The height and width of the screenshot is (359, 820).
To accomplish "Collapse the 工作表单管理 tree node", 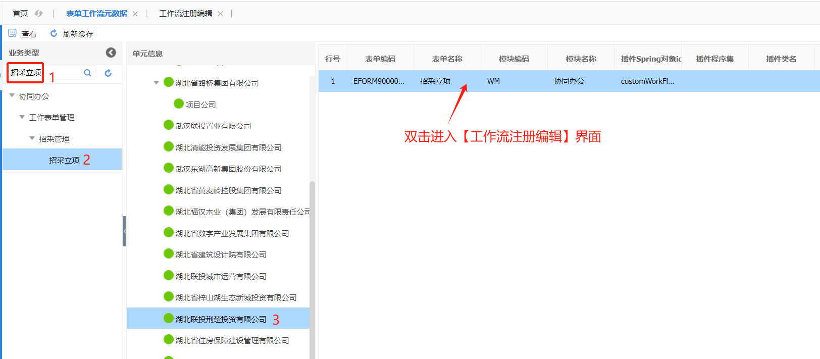I will (x=22, y=117).
